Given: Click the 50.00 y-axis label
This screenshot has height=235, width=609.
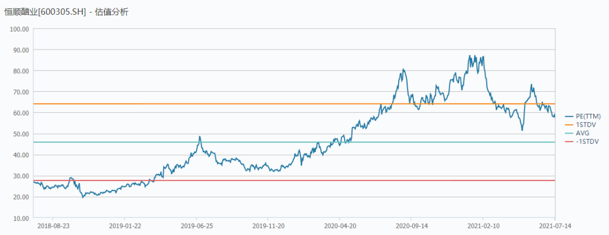Looking at the screenshot, I should pos(21,134).
